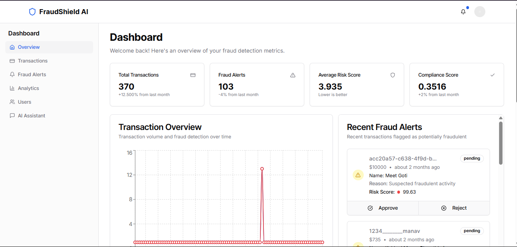517x247 pixels.
Task: Click the Compliance Score value 0.3516
Action: (x=432, y=87)
